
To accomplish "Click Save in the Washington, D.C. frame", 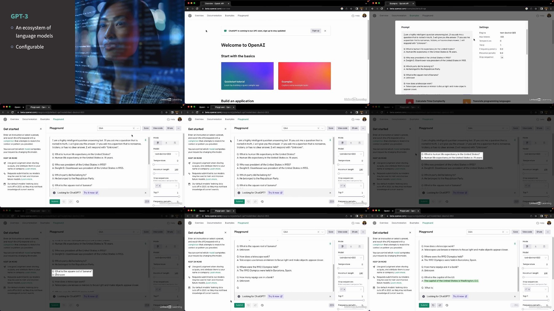I will pos(516,232).
